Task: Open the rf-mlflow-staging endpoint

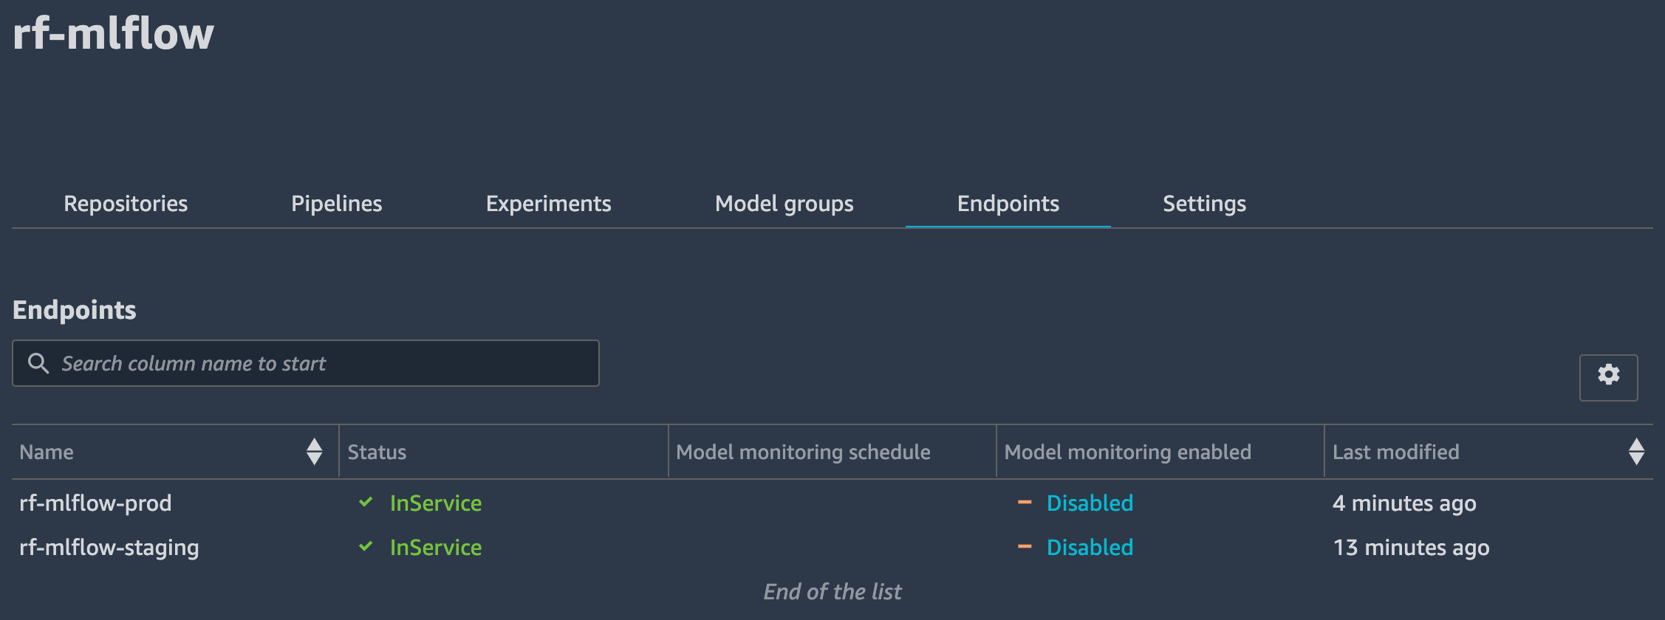Action: 109,548
